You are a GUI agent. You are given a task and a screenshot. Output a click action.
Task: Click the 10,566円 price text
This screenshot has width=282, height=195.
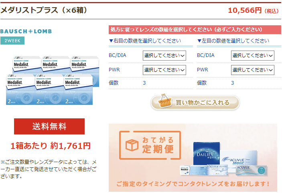pyautogui.click(x=245, y=10)
